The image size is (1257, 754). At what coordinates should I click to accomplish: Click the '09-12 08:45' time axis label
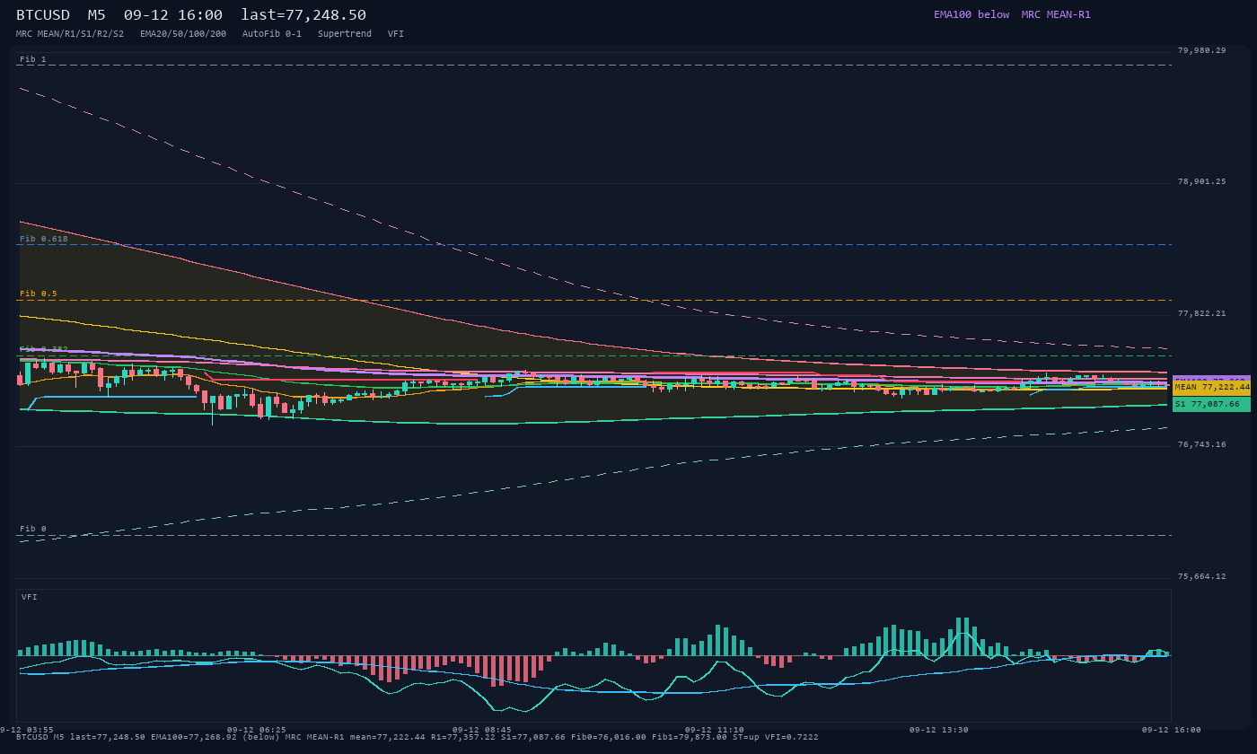coord(482,730)
